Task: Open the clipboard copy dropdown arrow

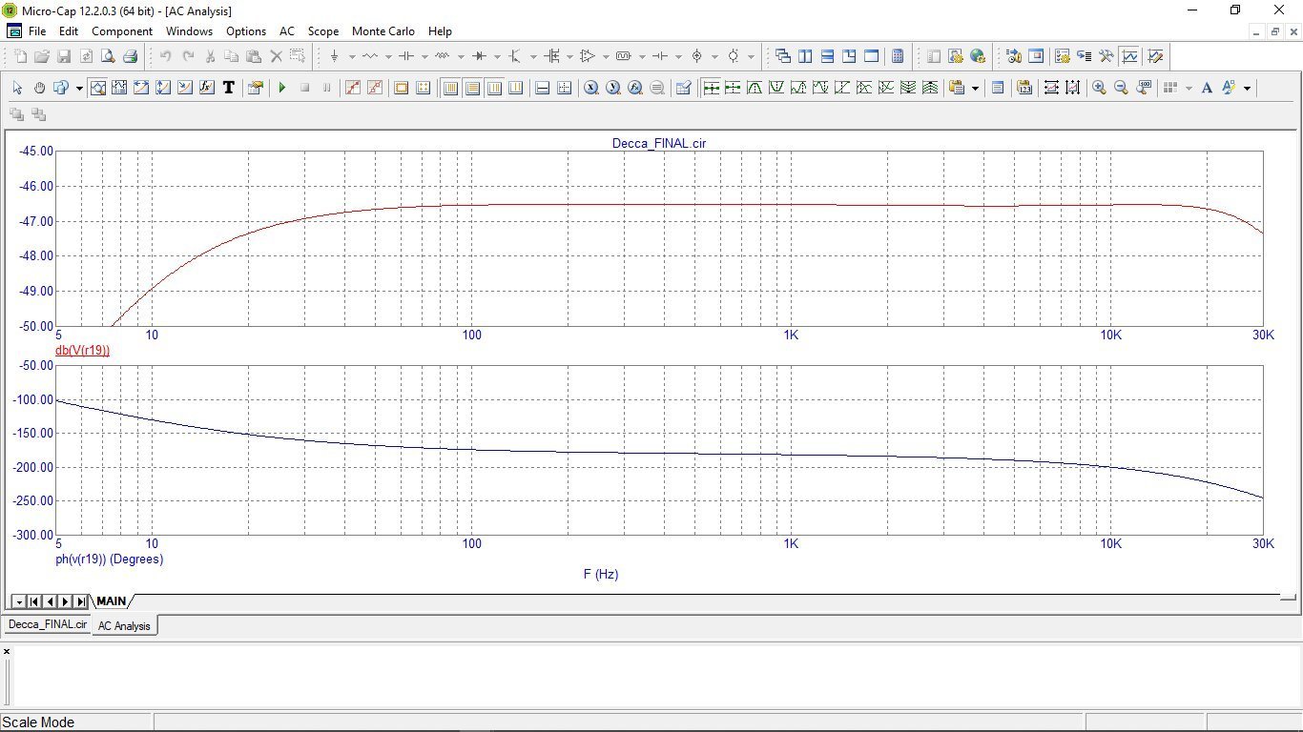Action: click(975, 88)
